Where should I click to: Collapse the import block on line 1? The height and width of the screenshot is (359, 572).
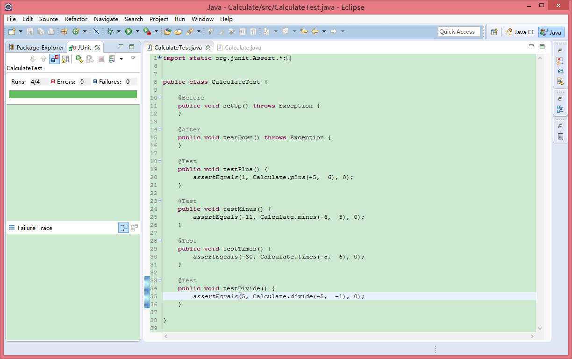point(160,58)
